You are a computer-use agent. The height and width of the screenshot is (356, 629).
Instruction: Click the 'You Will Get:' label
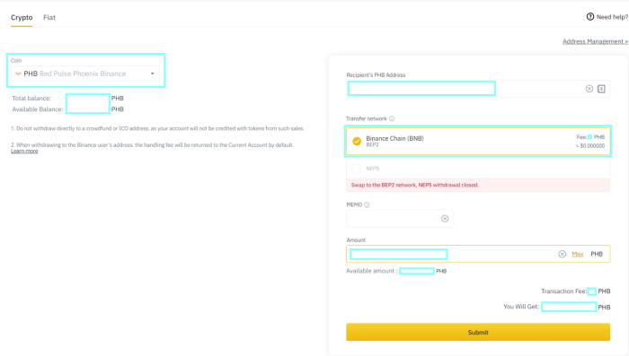[x=521, y=307]
